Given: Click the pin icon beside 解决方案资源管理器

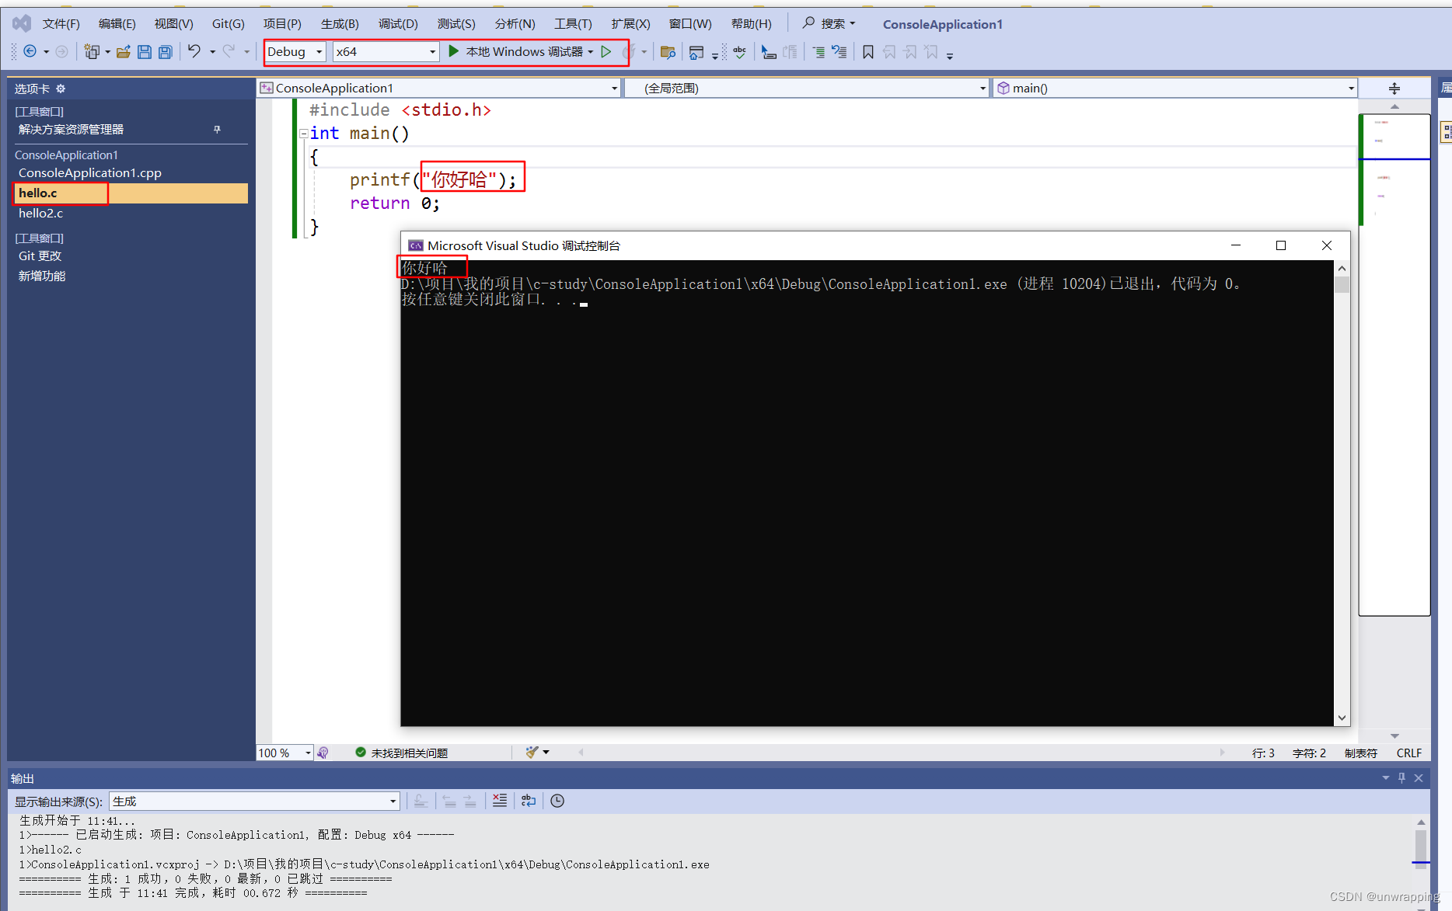Looking at the screenshot, I should click(217, 130).
